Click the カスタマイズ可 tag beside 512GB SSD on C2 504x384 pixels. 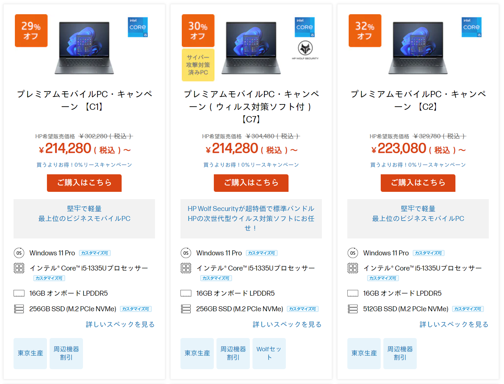pyautogui.click(x=468, y=309)
